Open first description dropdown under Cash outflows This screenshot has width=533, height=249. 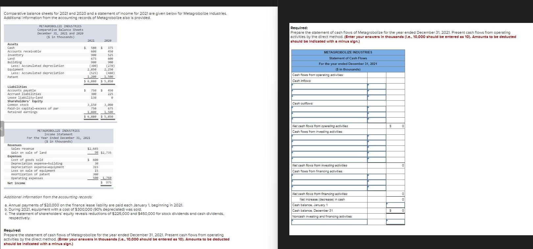(329, 109)
